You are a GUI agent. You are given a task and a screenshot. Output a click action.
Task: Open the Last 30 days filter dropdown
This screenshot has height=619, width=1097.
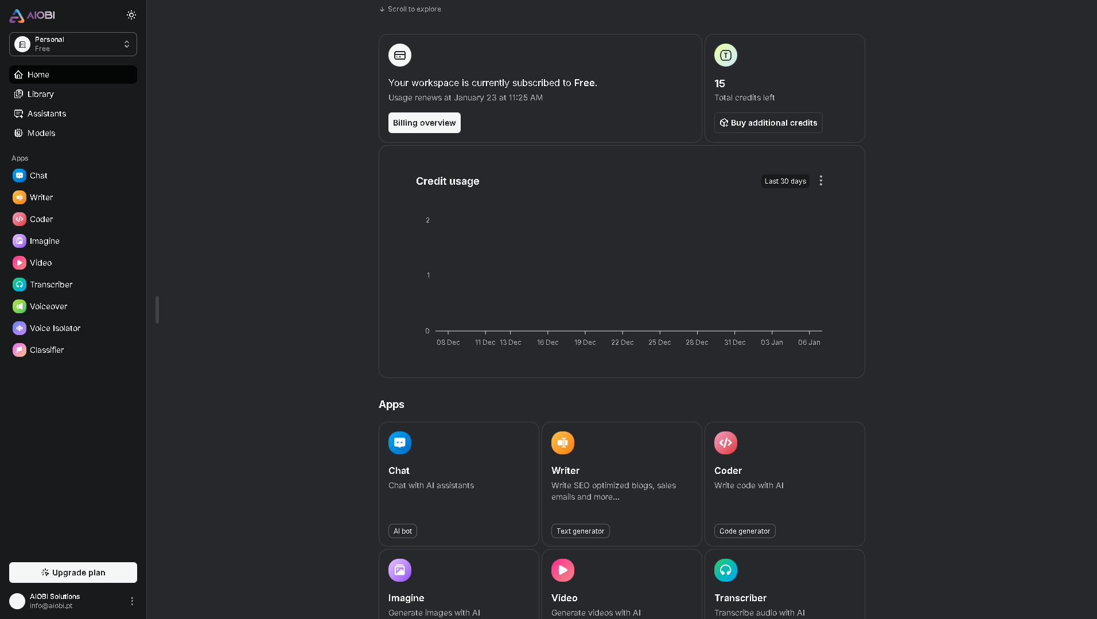coord(785,181)
